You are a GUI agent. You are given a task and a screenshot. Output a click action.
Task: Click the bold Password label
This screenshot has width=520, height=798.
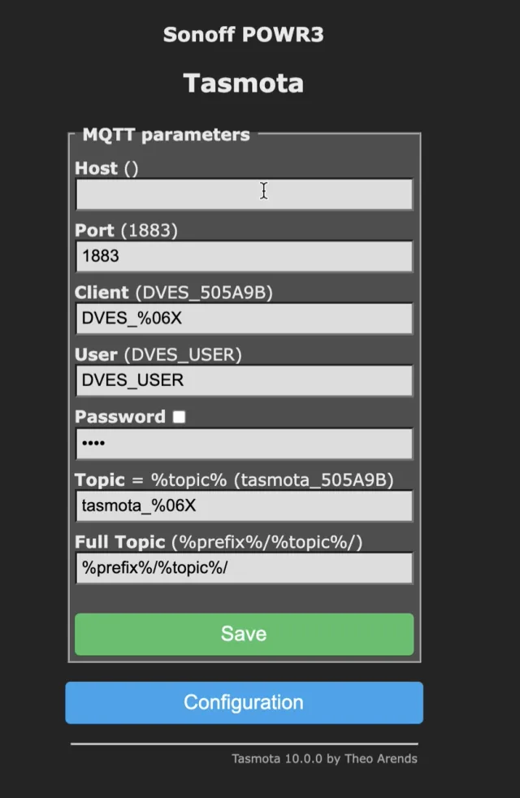(119, 417)
